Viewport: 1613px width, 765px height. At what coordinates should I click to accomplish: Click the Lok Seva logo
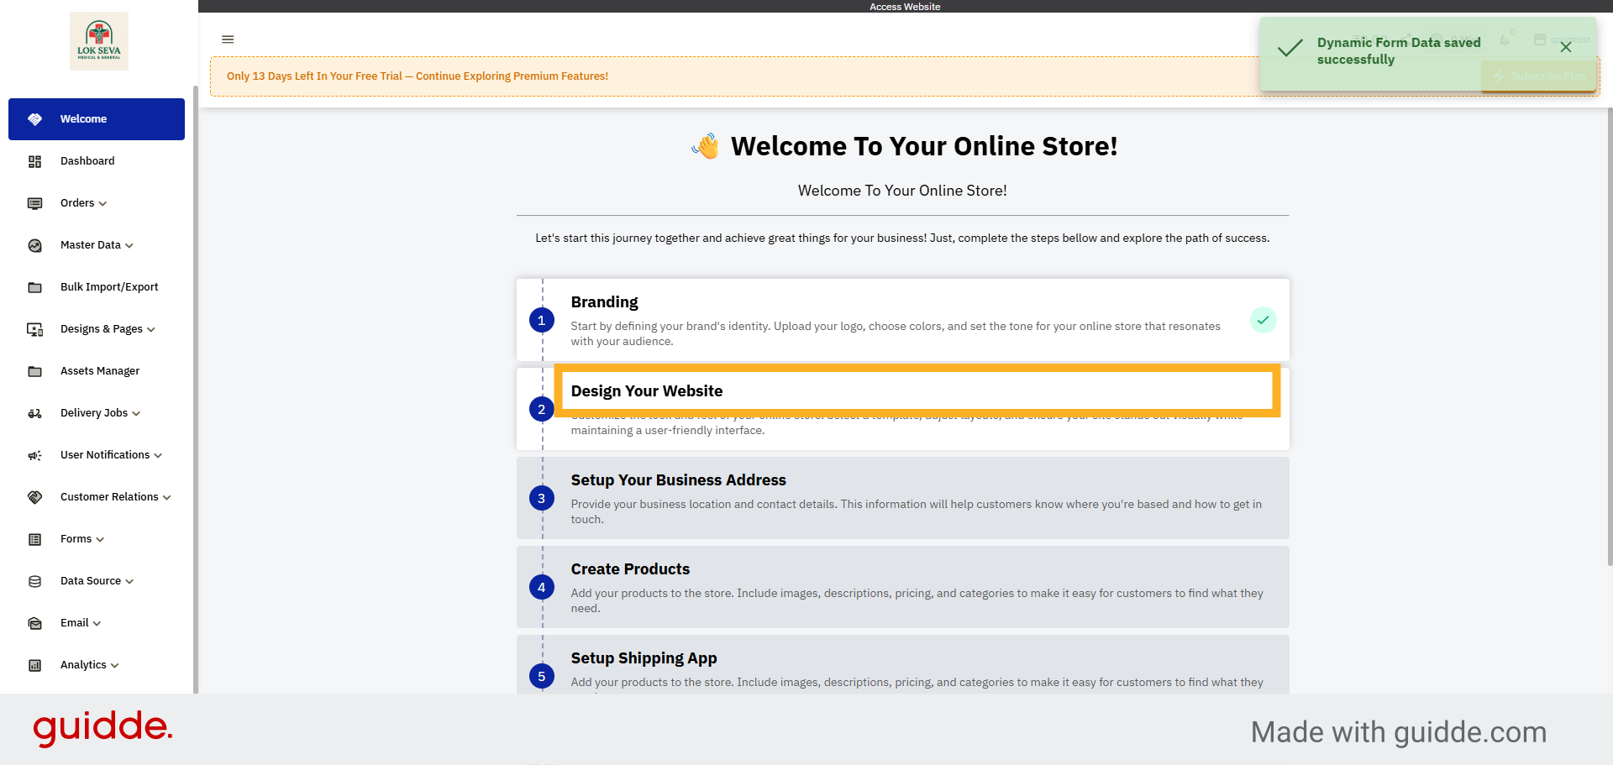pyautogui.click(x=98, y=40)
